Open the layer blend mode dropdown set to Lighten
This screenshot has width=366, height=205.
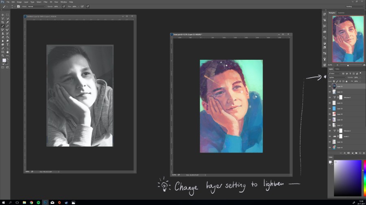coord(338,77)
